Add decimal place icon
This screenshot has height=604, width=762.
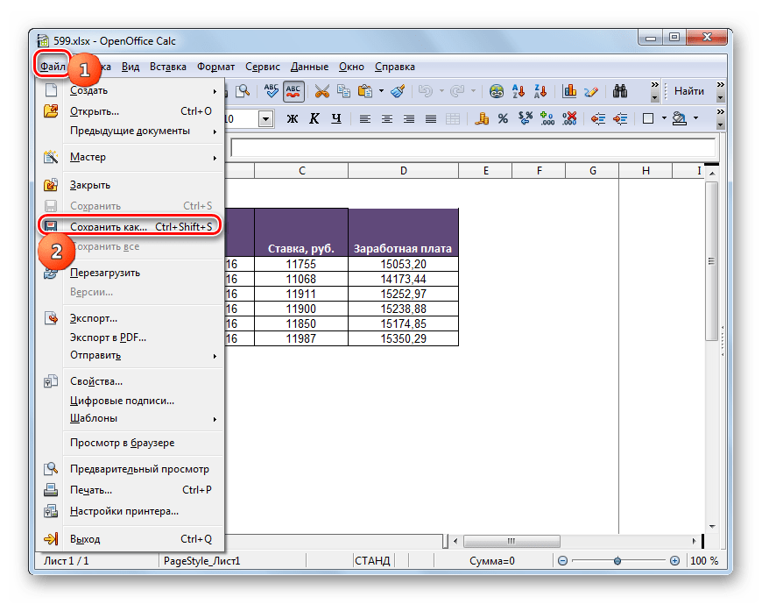[x=547, y=118]
